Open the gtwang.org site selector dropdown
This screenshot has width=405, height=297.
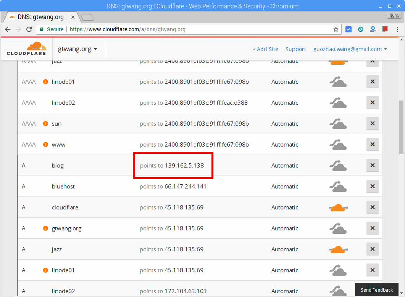79,49
